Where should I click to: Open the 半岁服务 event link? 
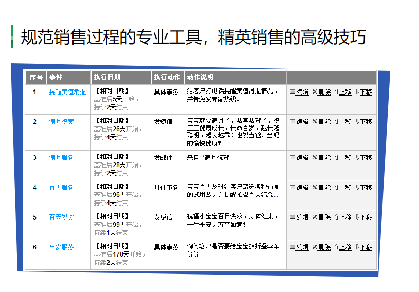[x=61, y=247]
